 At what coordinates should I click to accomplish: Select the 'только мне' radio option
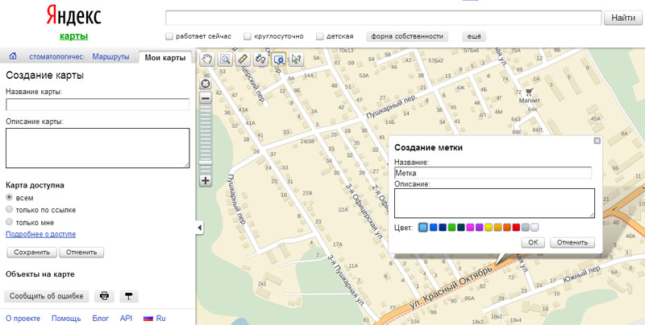(10, 221)
